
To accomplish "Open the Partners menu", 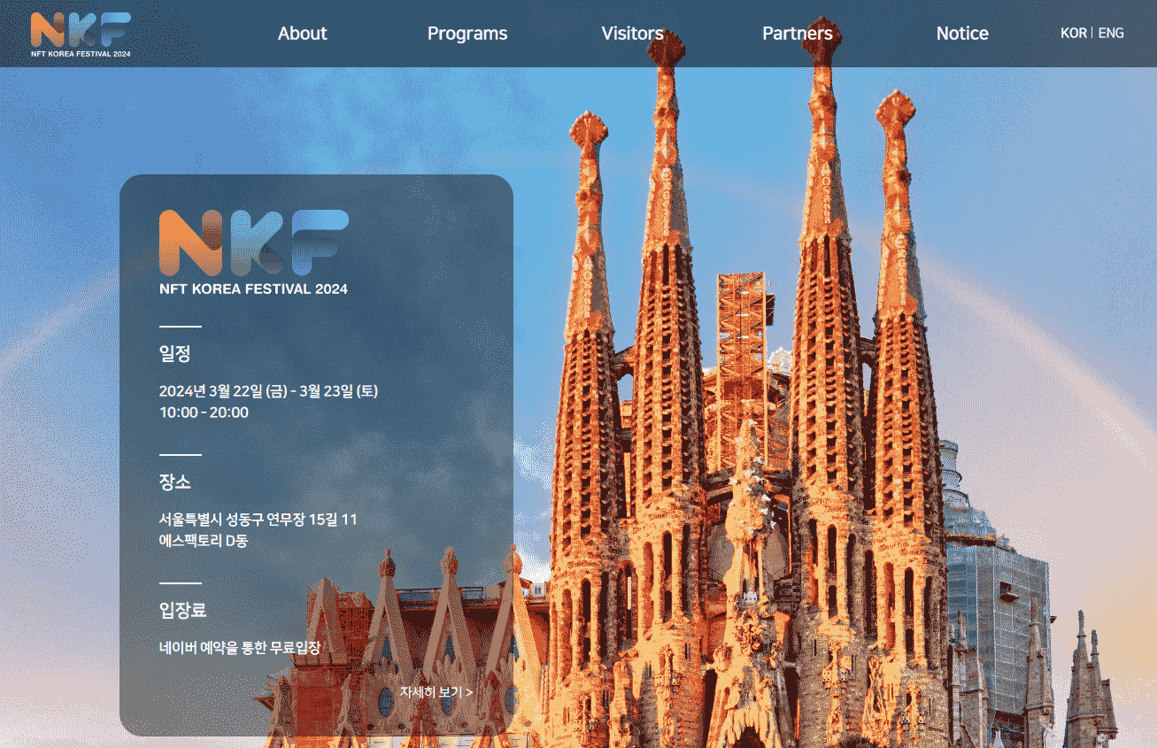I will click(798, 34).
